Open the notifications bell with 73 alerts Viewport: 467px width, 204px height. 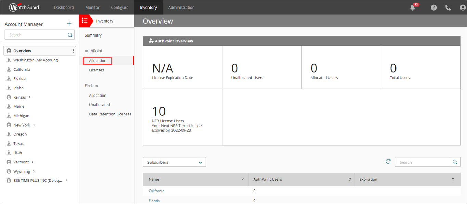pyautogui.click(x=413, y=7)
